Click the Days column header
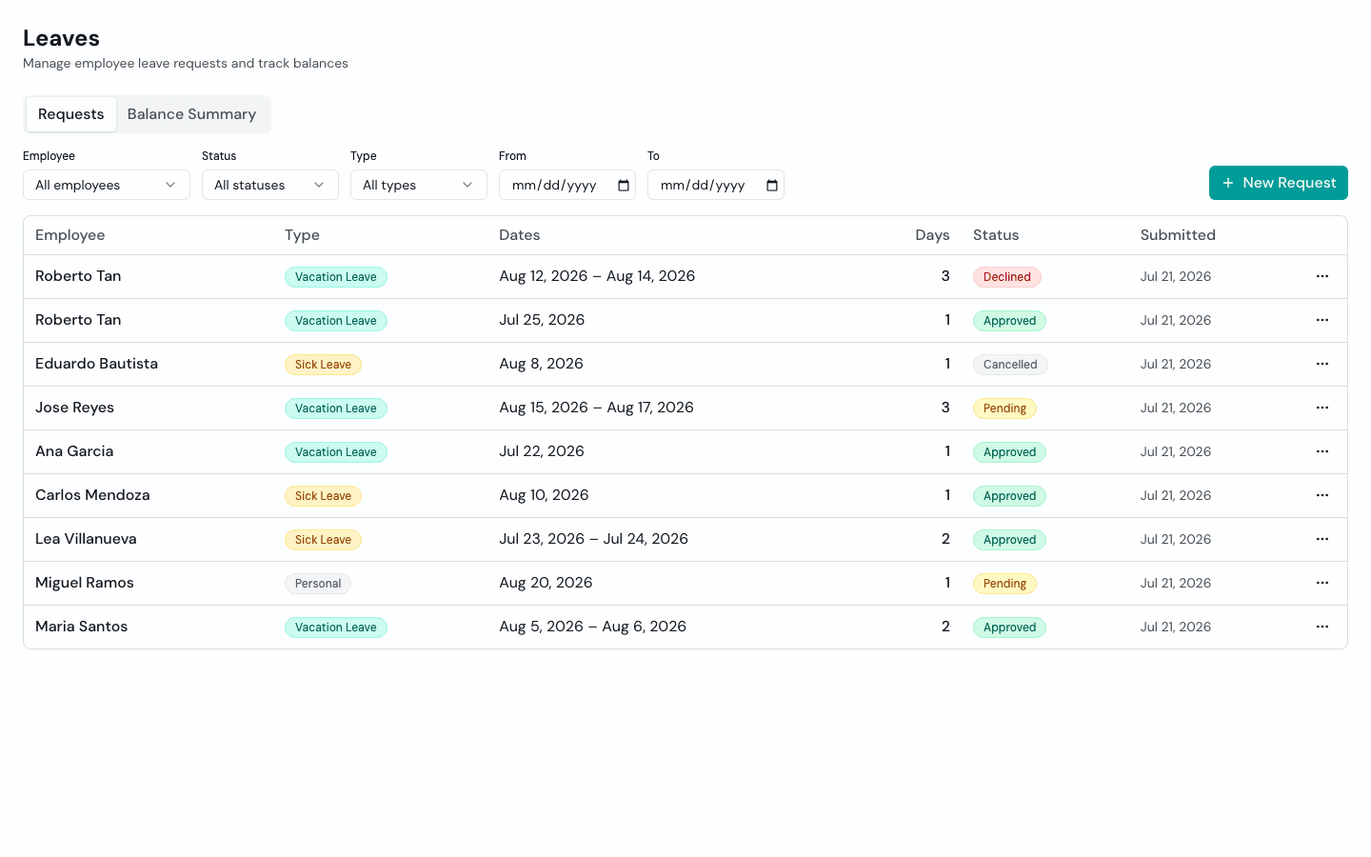Viewport: 1371px width, 857px height. [932, 235]
